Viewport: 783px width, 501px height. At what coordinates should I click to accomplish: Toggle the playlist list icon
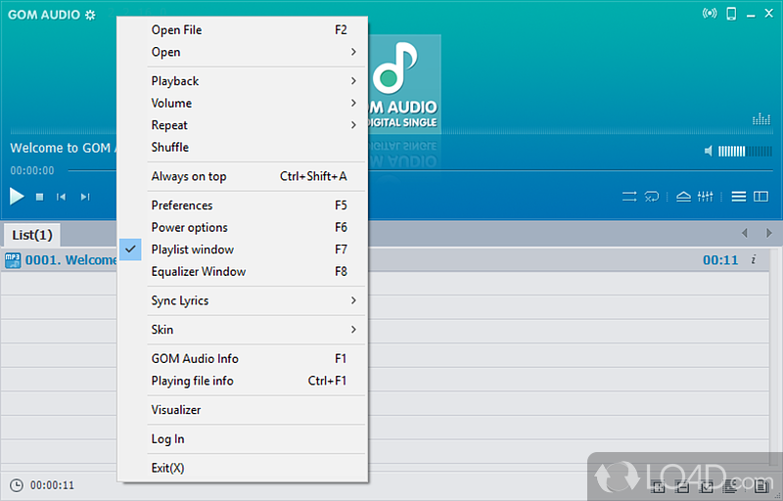point(739,197)
